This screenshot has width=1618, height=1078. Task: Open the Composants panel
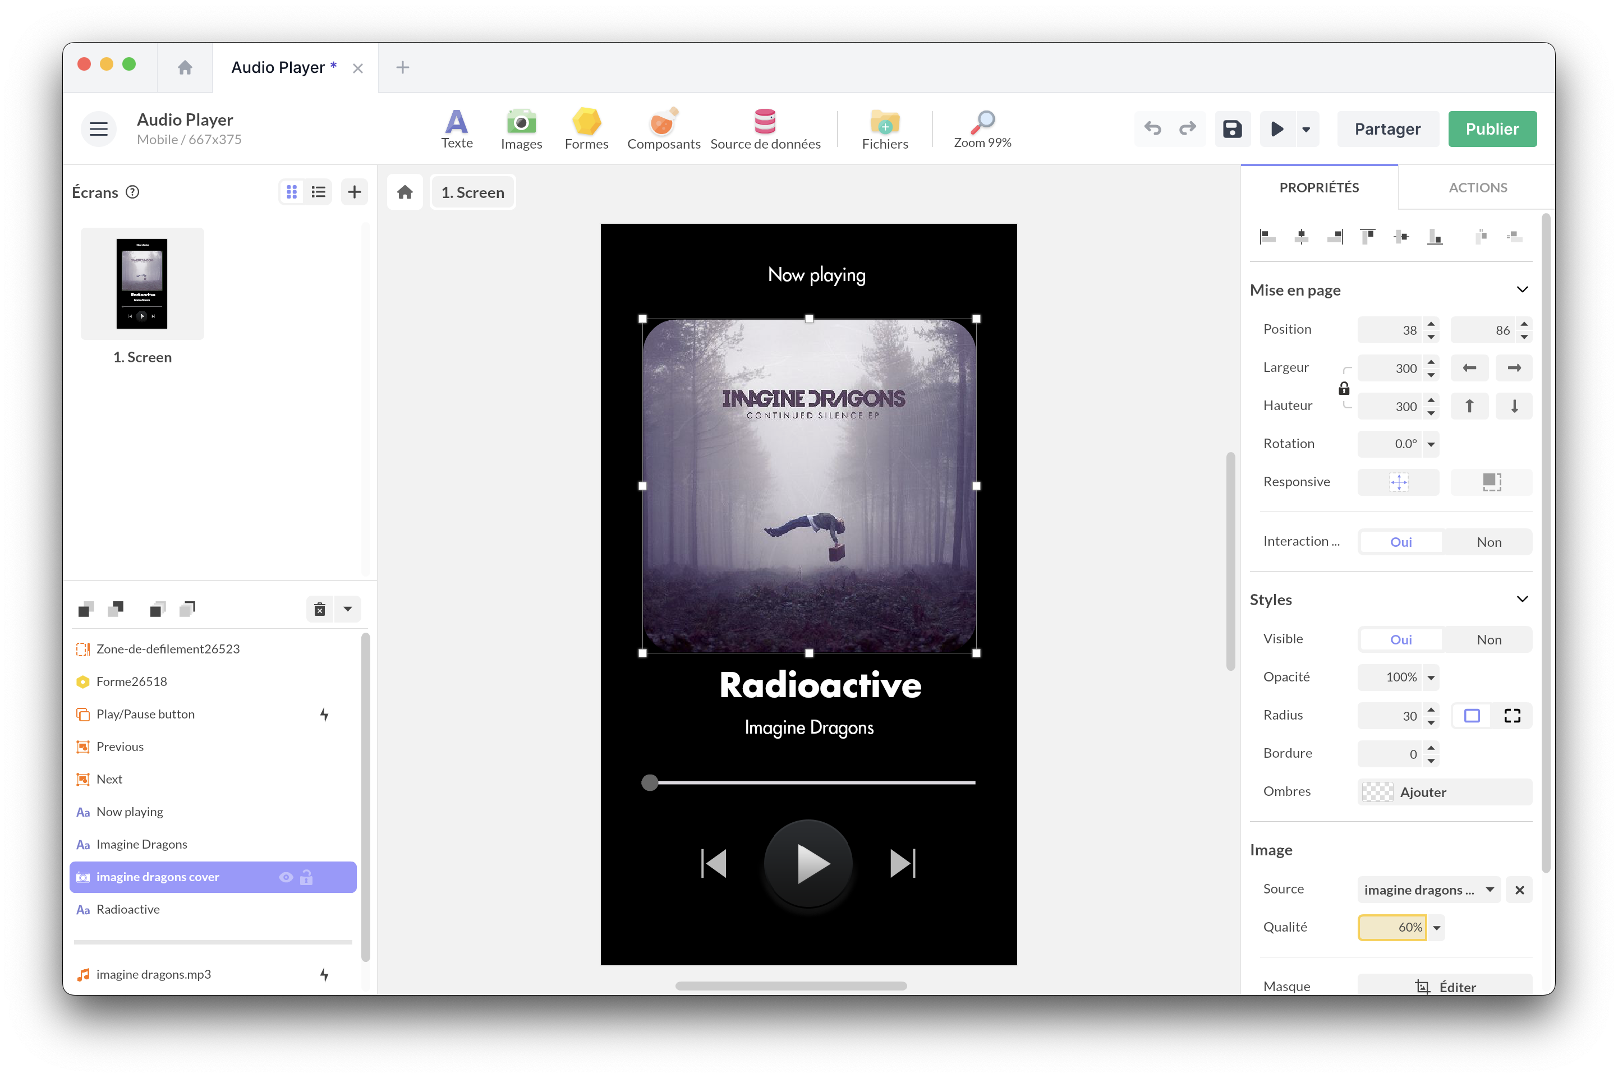[x=663, y=128]
